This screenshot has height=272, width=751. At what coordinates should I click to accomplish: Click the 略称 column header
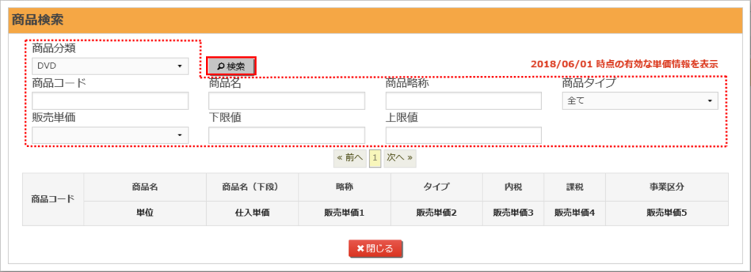point(345,187)
